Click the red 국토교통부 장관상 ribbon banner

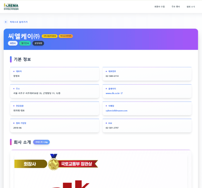78,164
